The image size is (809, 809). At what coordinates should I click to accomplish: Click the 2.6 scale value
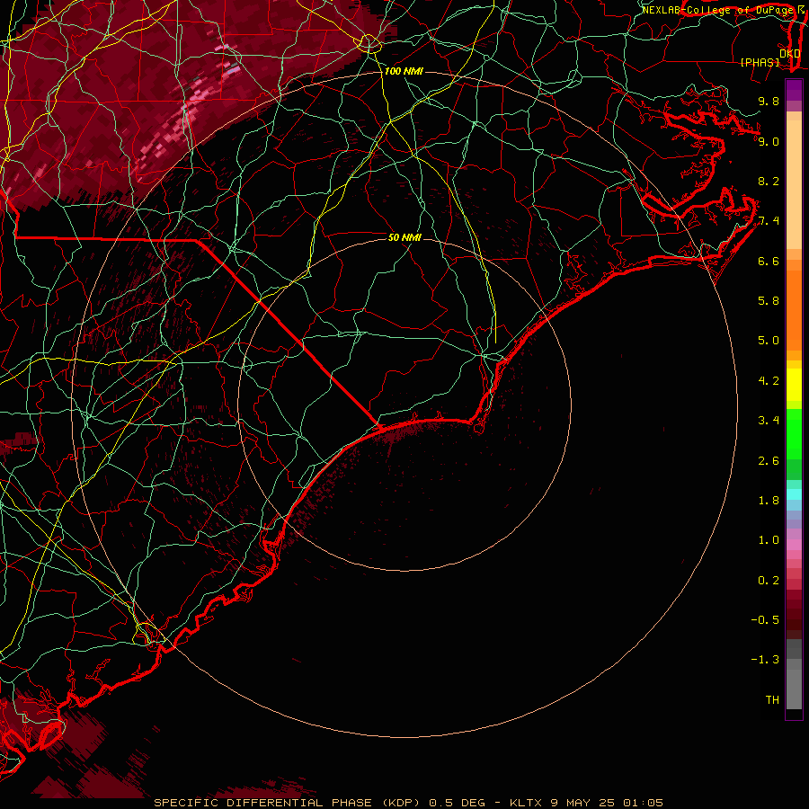pos(769,461)
